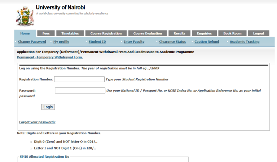The height and width of the screenshot is (162, 277).
Task: Open the Home tab
Action: click(25, 33)
